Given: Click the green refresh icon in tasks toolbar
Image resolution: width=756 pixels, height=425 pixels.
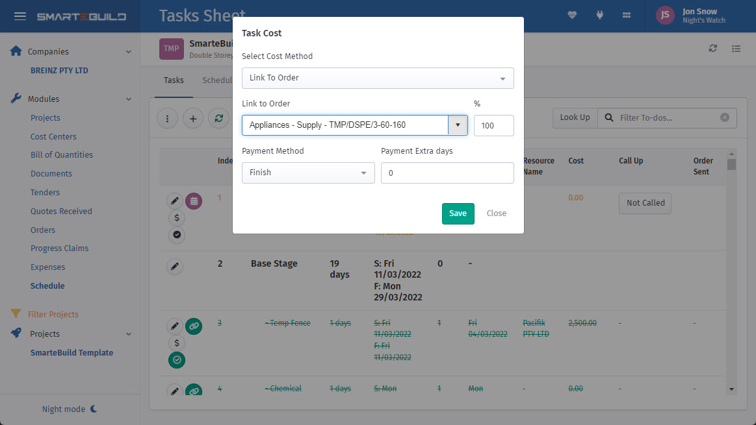Looking at the screenshot, I should [x=219, y=118].
